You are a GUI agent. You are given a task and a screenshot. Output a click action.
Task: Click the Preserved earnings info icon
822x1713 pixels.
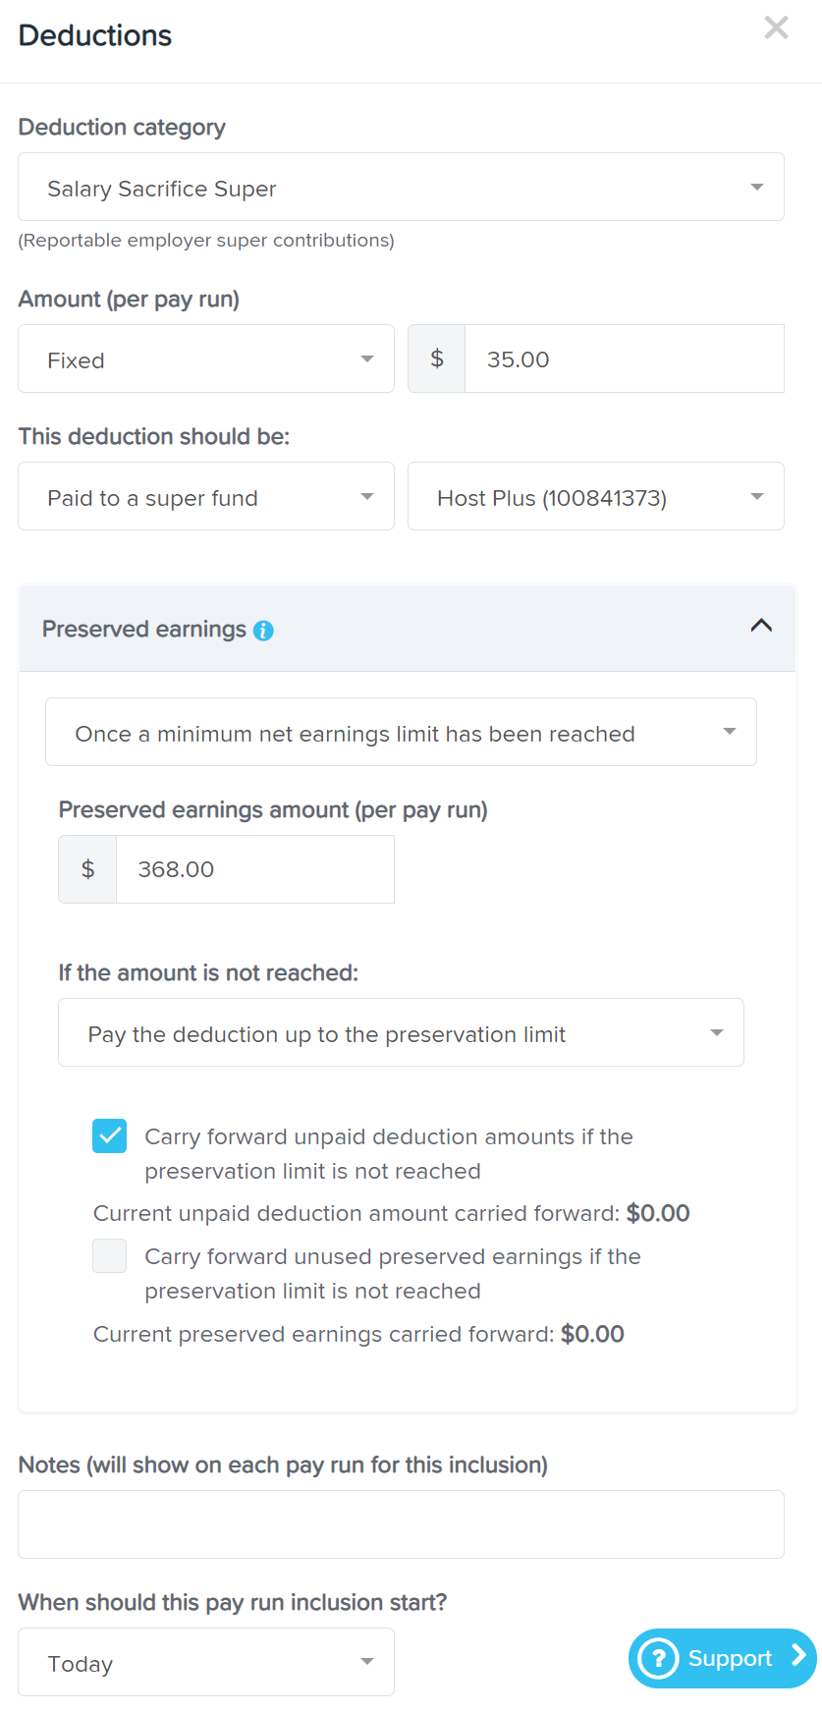(262, 630)
